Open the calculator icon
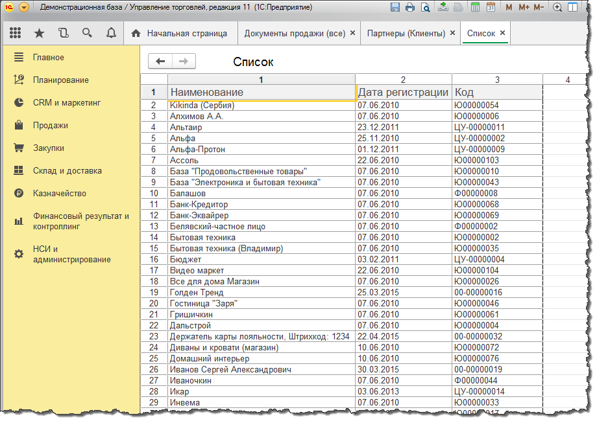 coord(475,7)
